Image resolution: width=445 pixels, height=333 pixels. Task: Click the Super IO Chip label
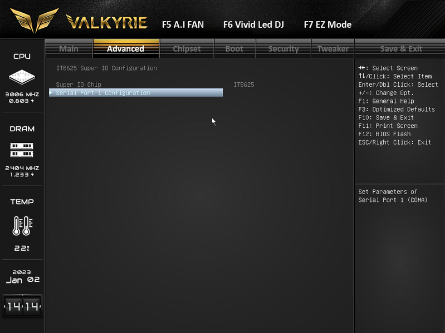(x=79, y=85)
